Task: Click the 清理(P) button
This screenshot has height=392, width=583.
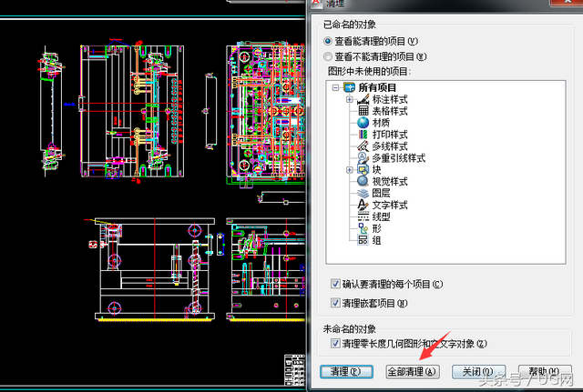Action: pos(346,372)
